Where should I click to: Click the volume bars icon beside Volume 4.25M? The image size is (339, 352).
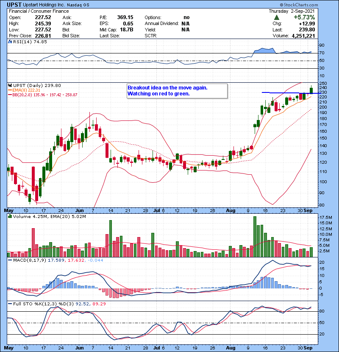[10, 216]
